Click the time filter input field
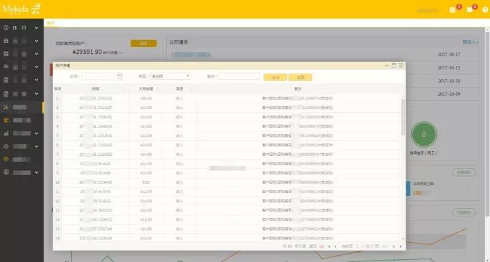This screenshot has width=490, height=262. pyautogui.click(x=101, y=76)
